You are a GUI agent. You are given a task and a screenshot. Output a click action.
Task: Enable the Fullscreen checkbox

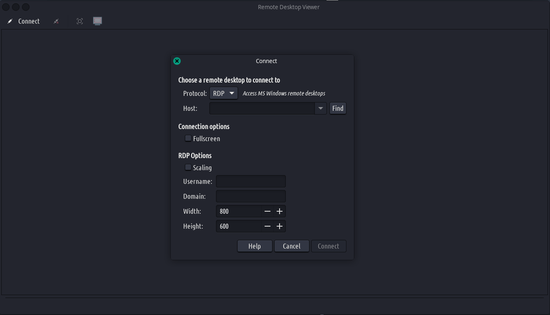[x=188, y=138]
